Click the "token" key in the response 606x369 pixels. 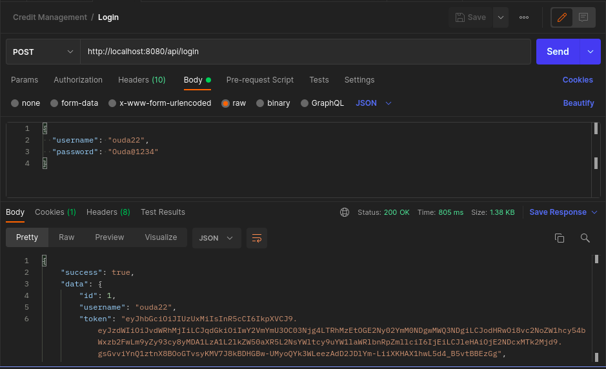96,319
